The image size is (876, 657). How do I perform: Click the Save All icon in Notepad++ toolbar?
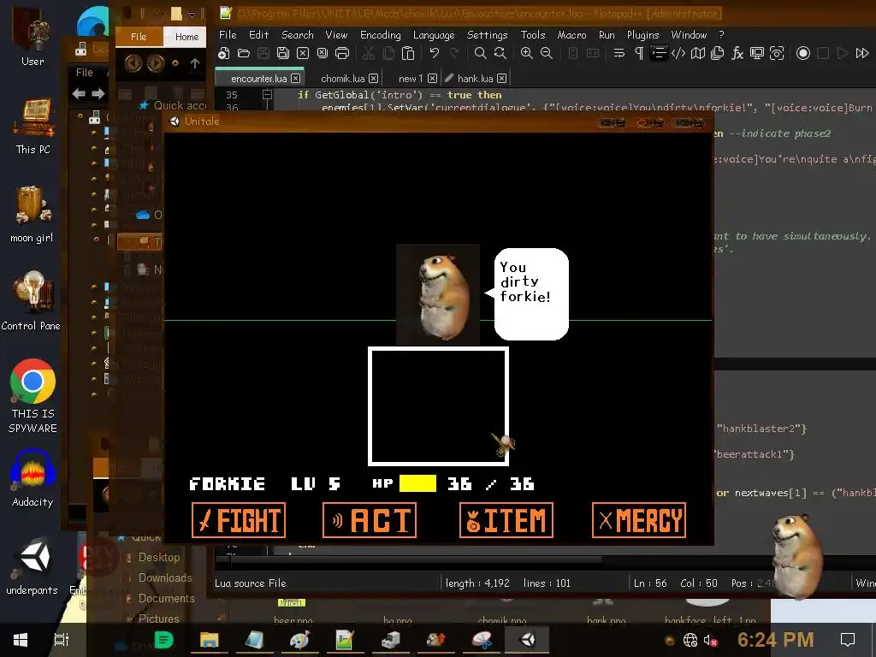pyautogui.click(x=283, y=53)
